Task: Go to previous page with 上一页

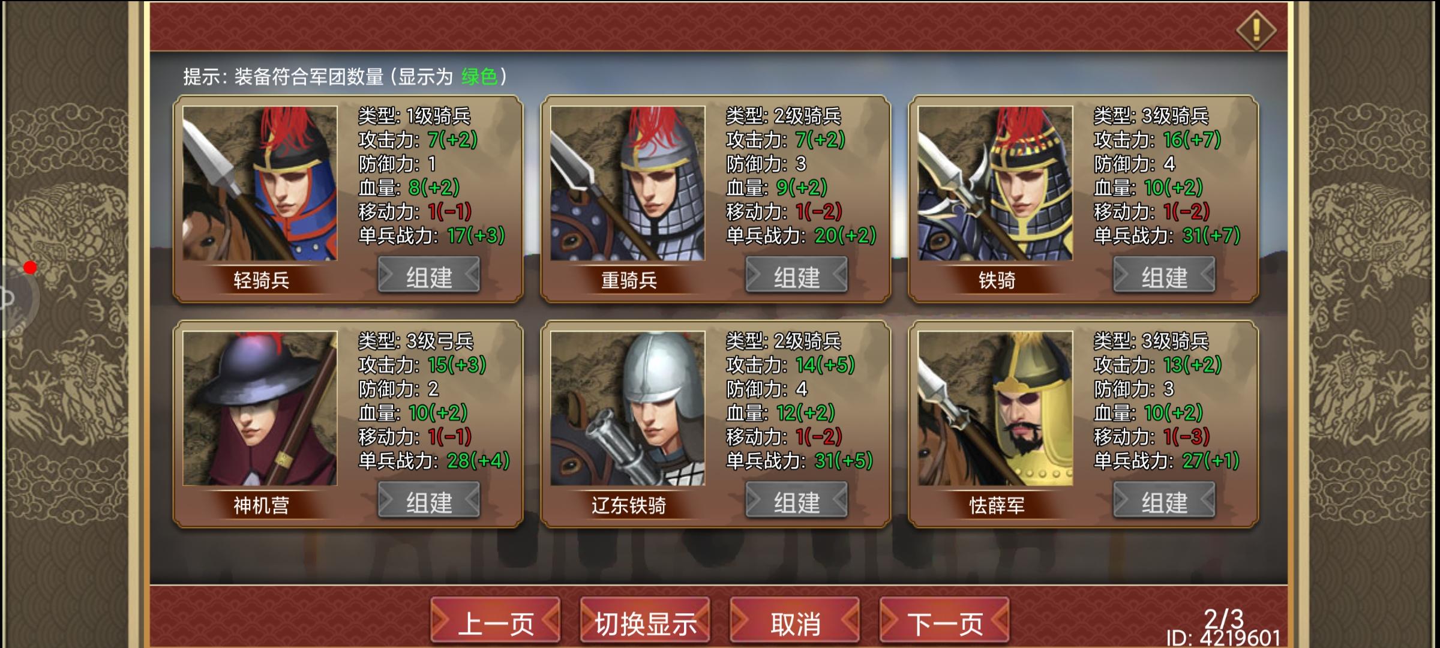Action: pyautogui.click(x=496, y=622)
